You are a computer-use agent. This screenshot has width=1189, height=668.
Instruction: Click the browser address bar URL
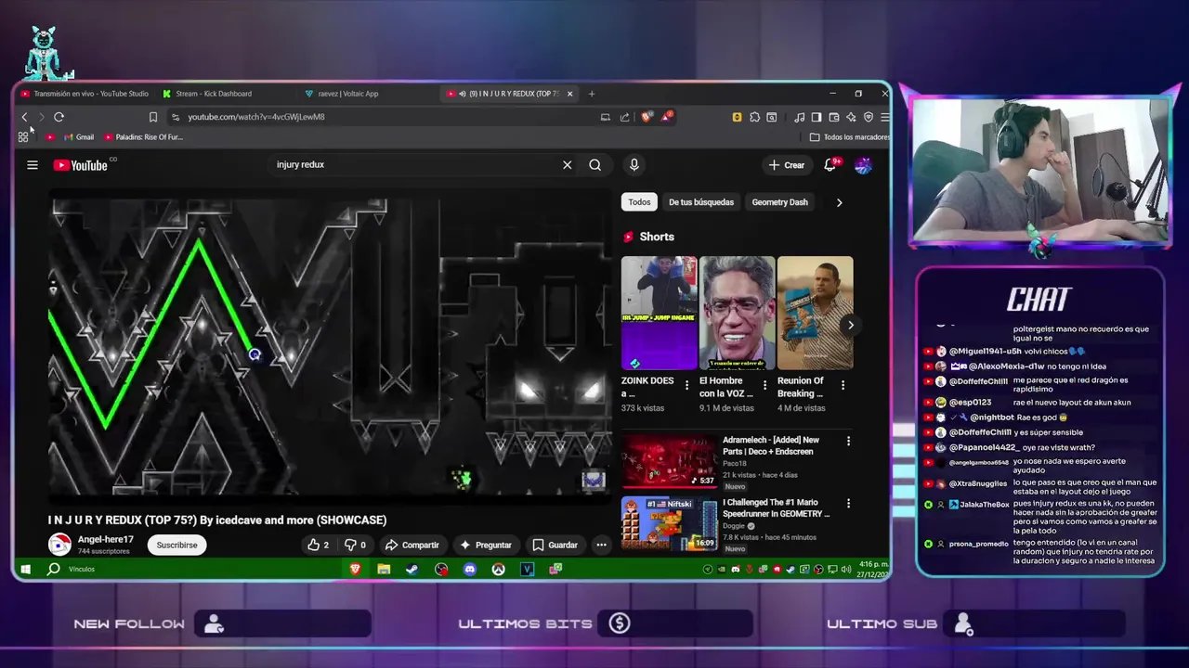point(256,117)
